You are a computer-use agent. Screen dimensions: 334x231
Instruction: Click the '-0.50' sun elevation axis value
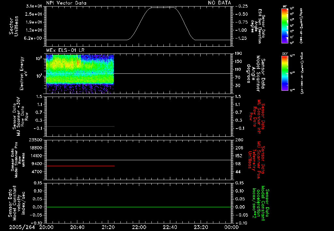point(242,14)
